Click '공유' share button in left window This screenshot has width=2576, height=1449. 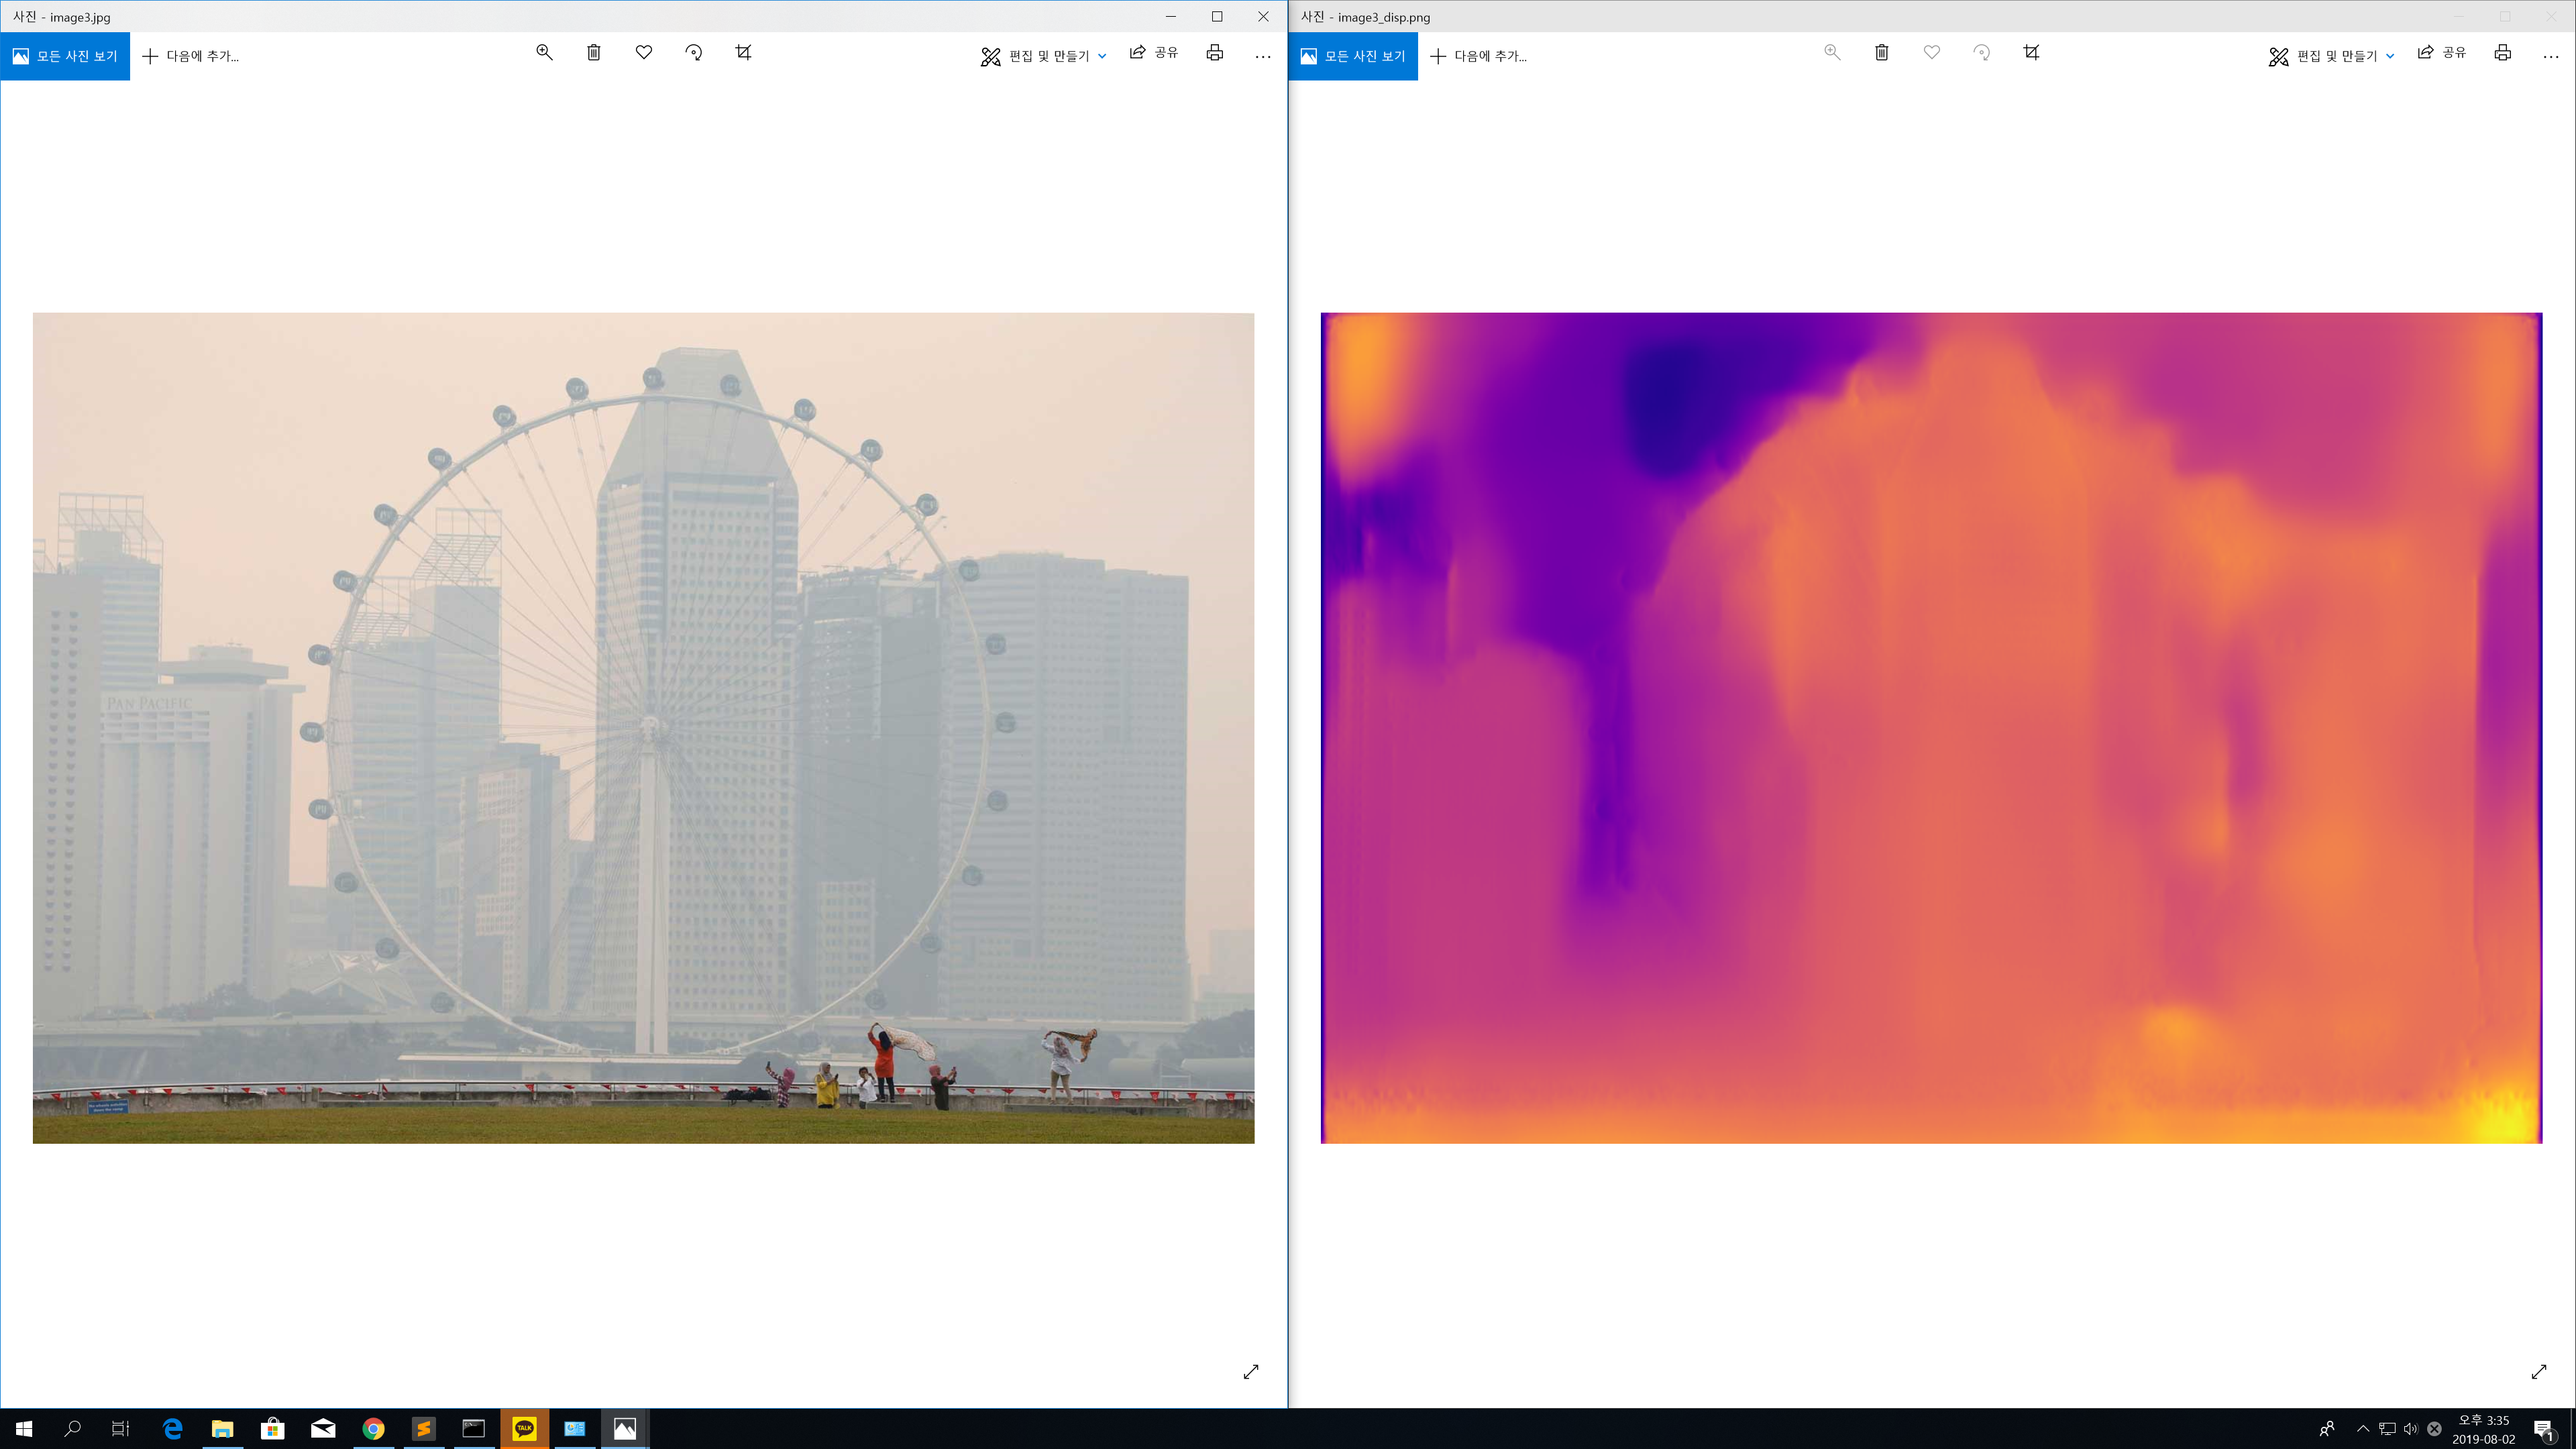point(1154,54)
